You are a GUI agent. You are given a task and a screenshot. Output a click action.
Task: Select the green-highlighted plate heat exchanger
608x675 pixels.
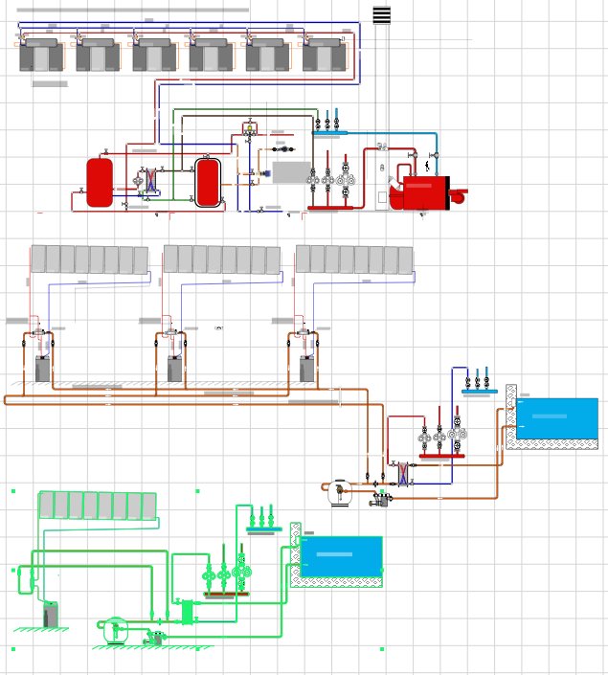pos(188,612)
